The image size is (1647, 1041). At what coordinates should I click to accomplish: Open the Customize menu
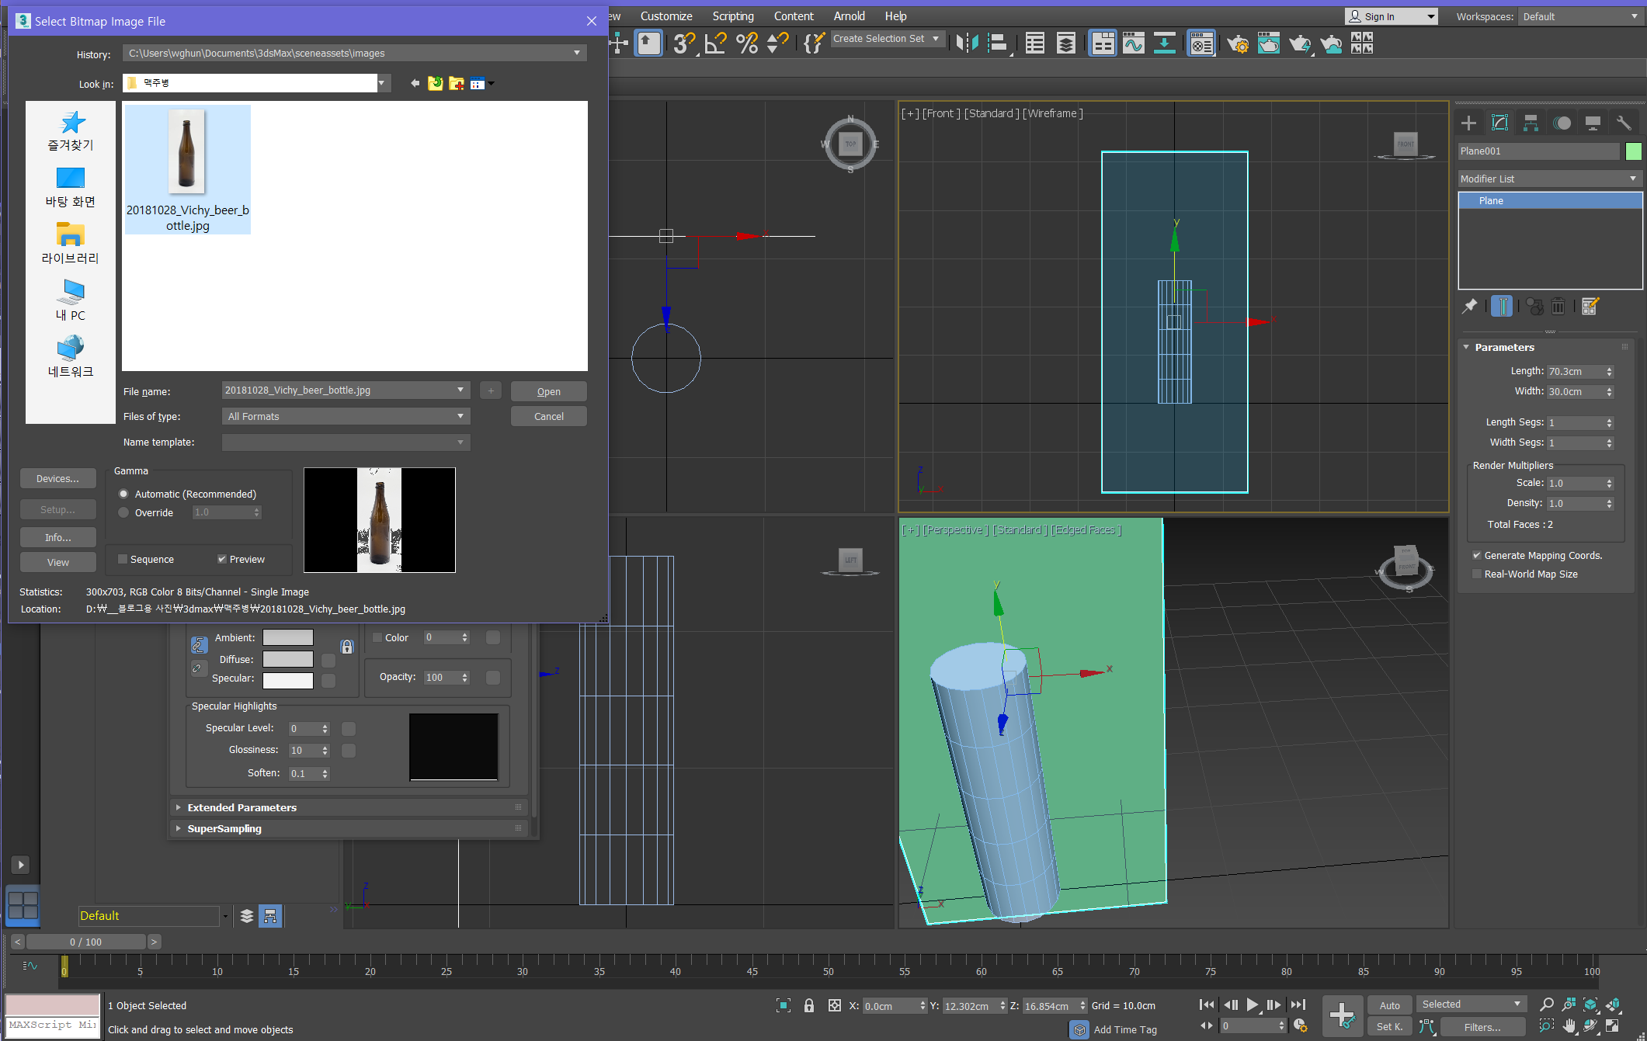pyautogui.click(x=665, y=16)
